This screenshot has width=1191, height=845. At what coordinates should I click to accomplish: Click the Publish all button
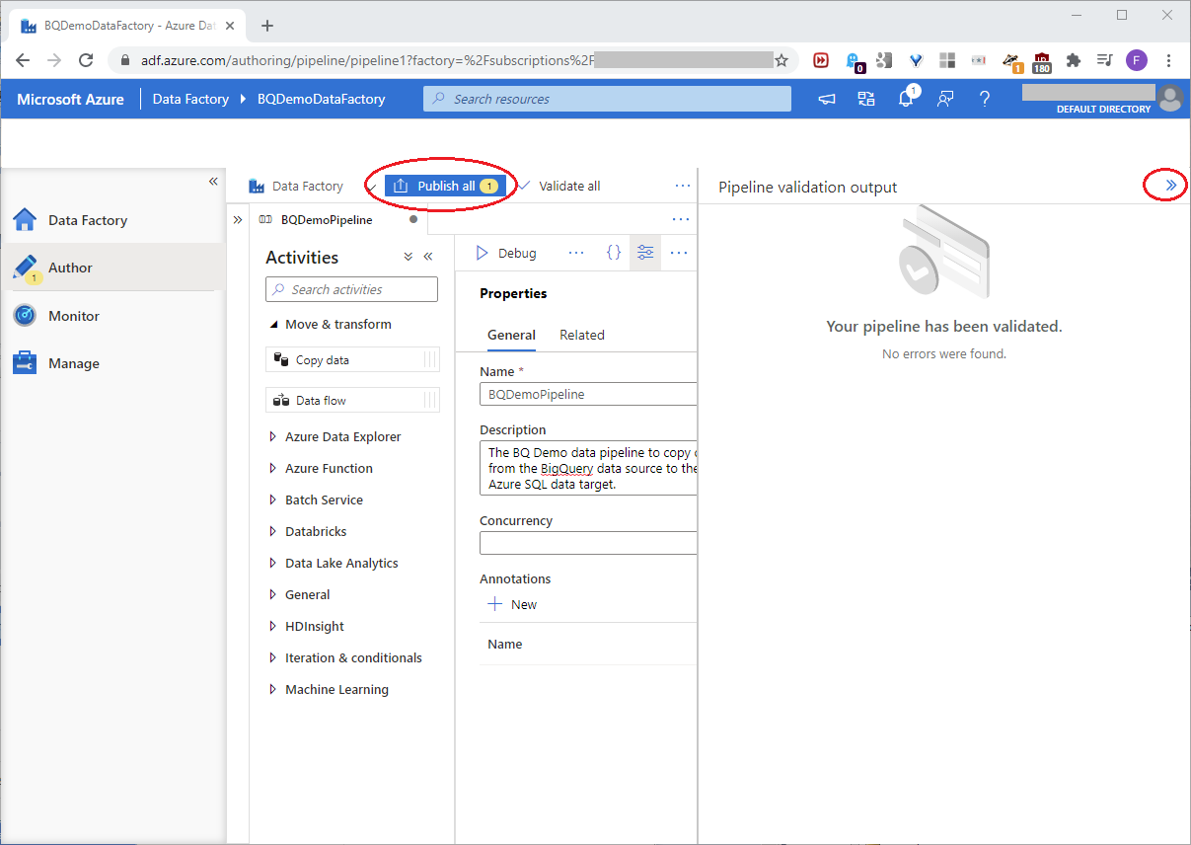pos(445,186)
